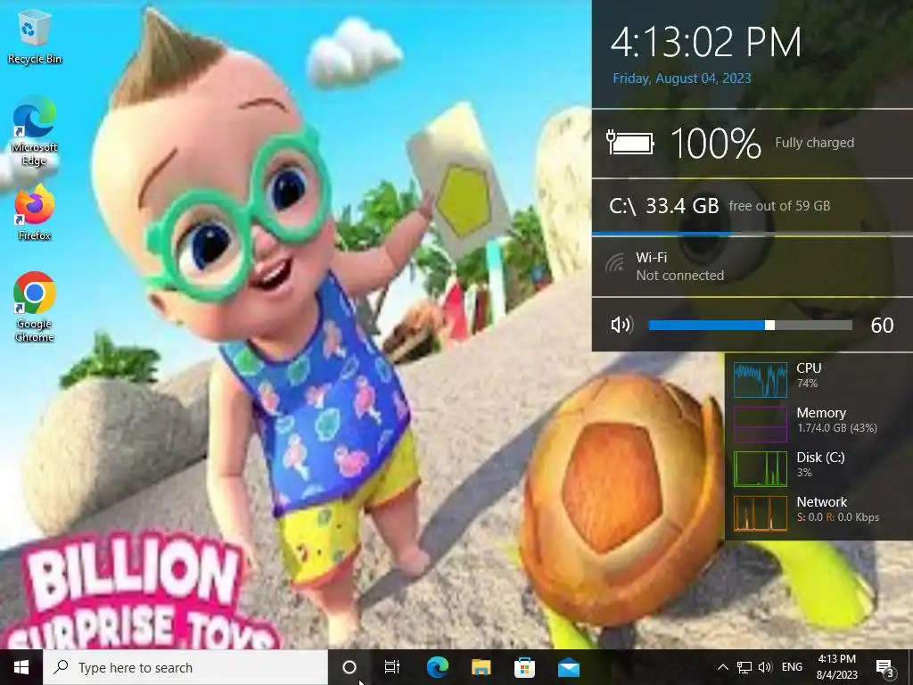
Task: Adjust the widget volume slider
Action: [x=750, y=325]
